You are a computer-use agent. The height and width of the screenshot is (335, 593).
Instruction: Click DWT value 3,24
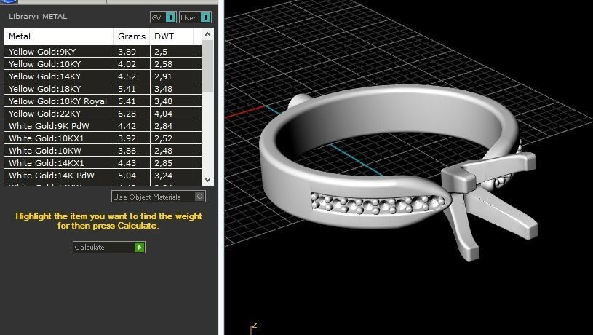point(163,176)
